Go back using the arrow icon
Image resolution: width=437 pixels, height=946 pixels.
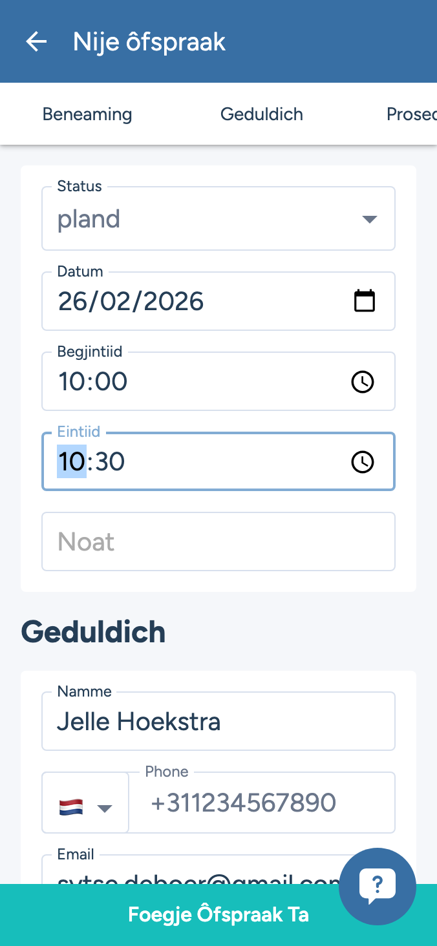click(x=36, y=42)
